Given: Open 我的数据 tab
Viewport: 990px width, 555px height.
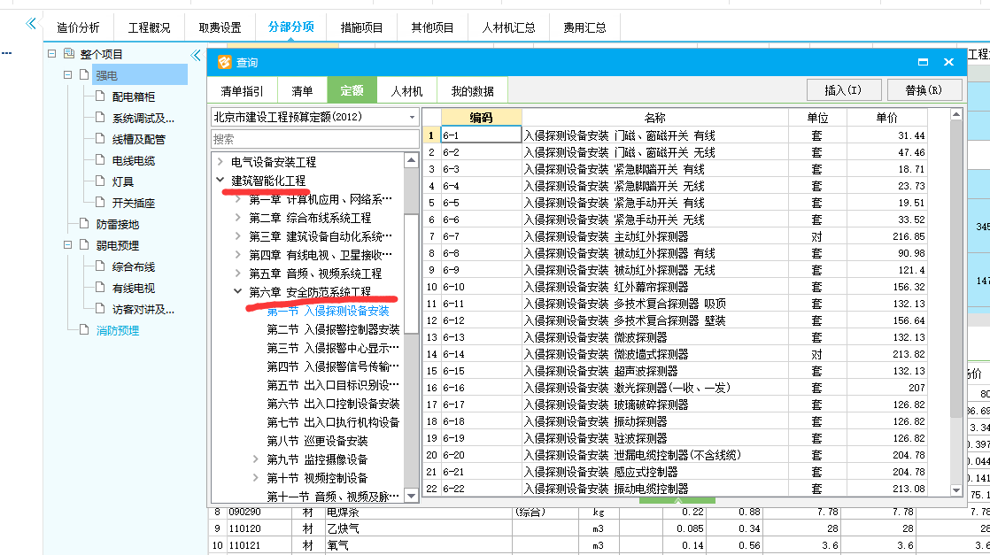Looking at the screenshot, I should click(x=472, y=91).
